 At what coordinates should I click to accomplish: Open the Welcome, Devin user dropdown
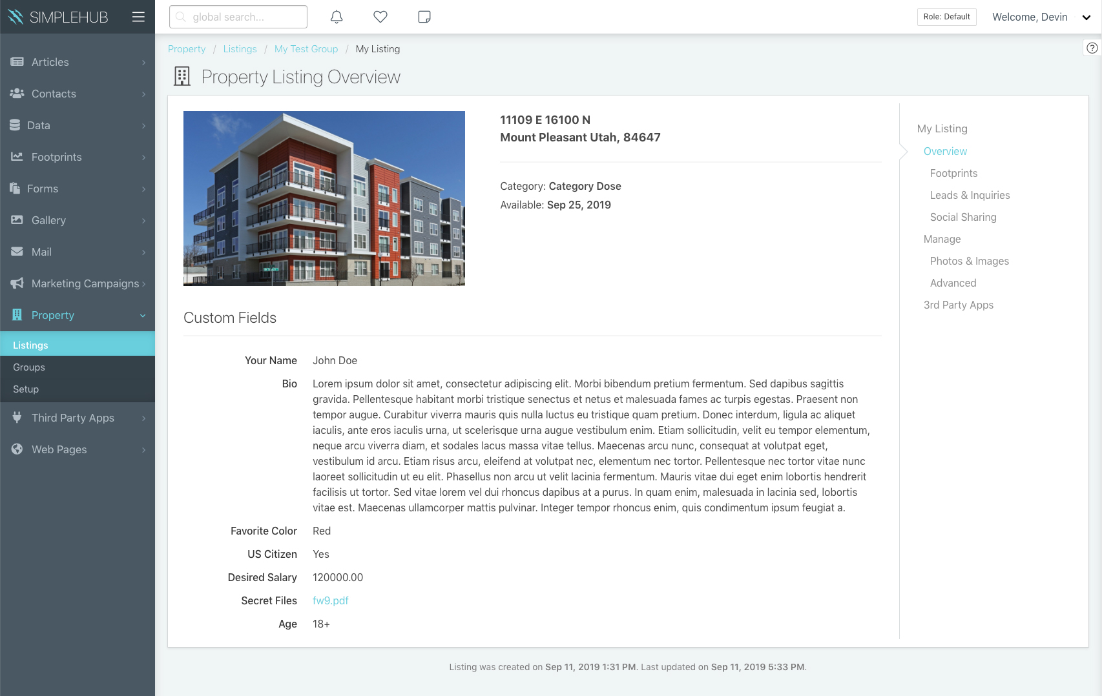tap(1041, 17)
